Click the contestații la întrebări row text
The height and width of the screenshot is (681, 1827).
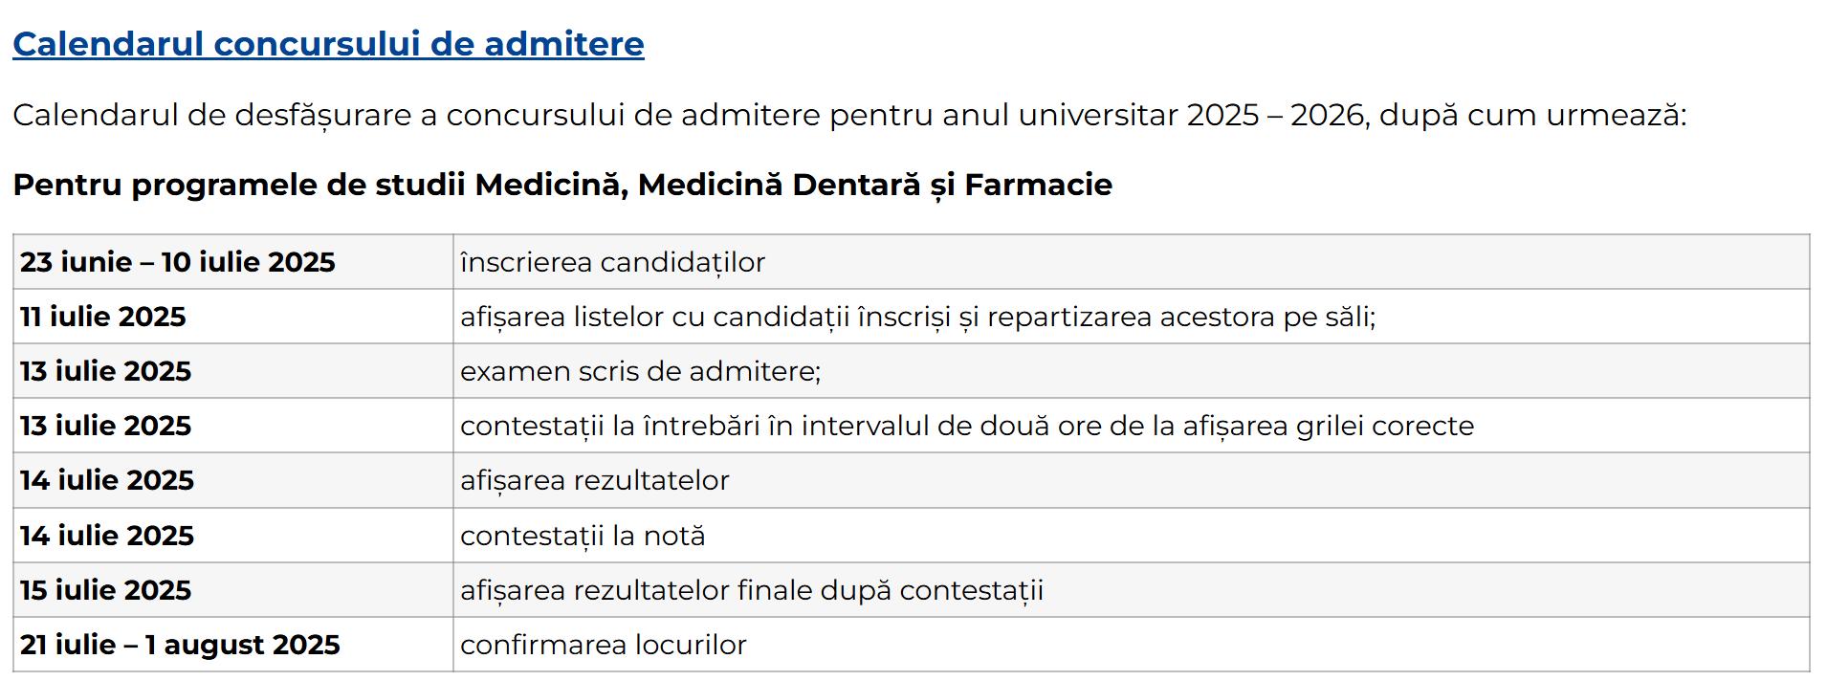coord(966,426)
